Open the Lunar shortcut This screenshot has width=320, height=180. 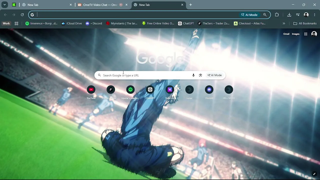189,92
